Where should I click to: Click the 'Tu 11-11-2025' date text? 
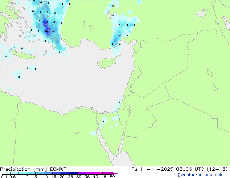point(152,169)
